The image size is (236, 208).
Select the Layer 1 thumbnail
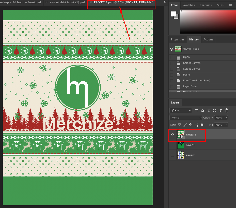181,145
